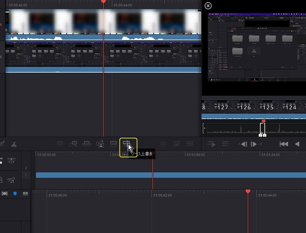Screen dimensions: 306x233
Task: Click the blue clip on track 1
Action: (171, 175)
